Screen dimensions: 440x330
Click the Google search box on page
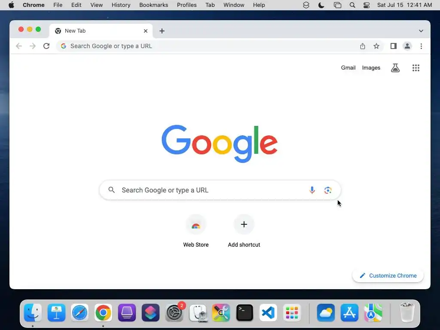(x=220, y=190)
